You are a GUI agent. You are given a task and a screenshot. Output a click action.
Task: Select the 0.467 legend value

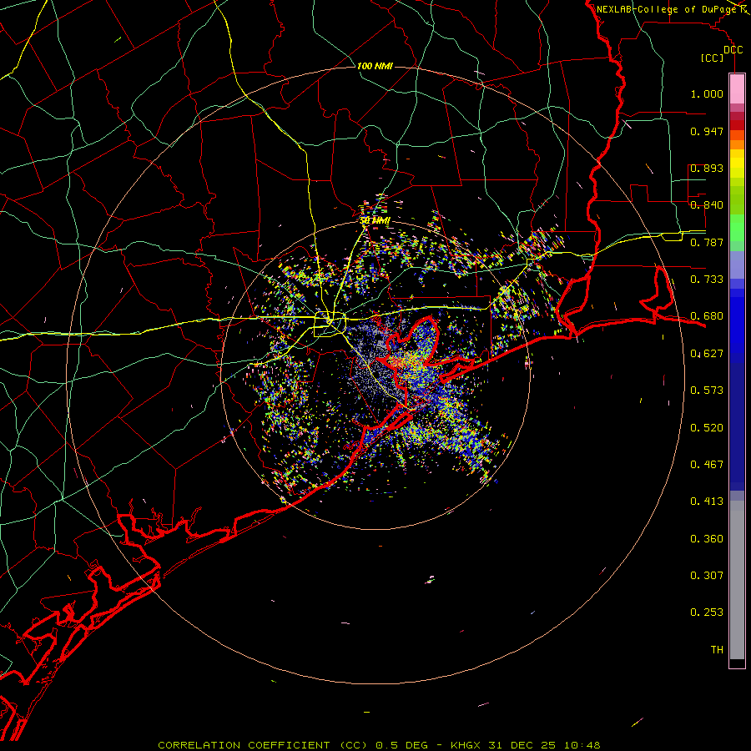(x=707, y=465)
